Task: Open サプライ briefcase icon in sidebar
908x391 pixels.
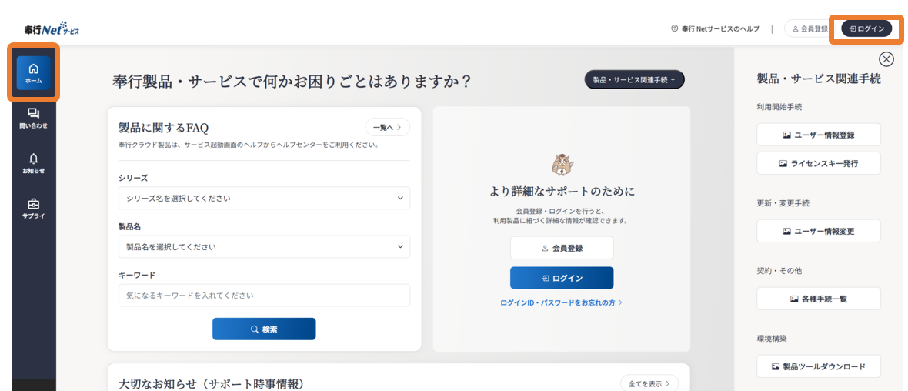Action: [34, 209]
